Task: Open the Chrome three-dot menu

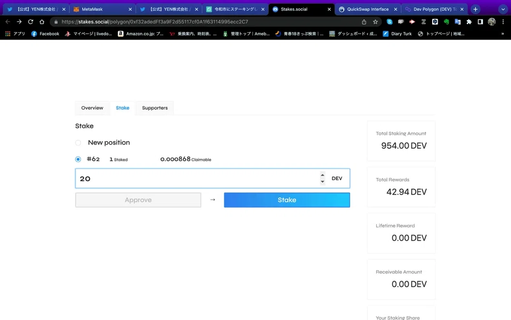Action: point(503,22)
